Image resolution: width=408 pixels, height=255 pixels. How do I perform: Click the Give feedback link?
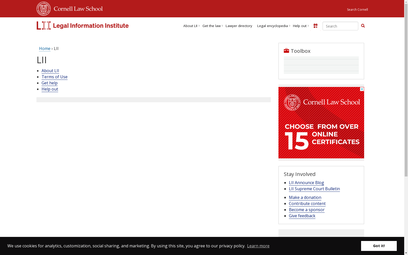pyautogui.click(x=302, y=216)
